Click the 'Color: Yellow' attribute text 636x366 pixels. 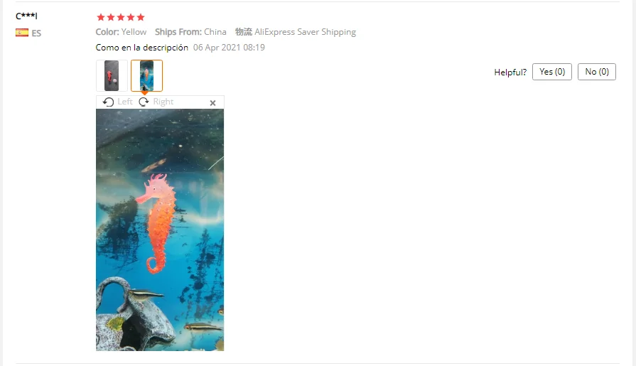[x=121, y=32]
